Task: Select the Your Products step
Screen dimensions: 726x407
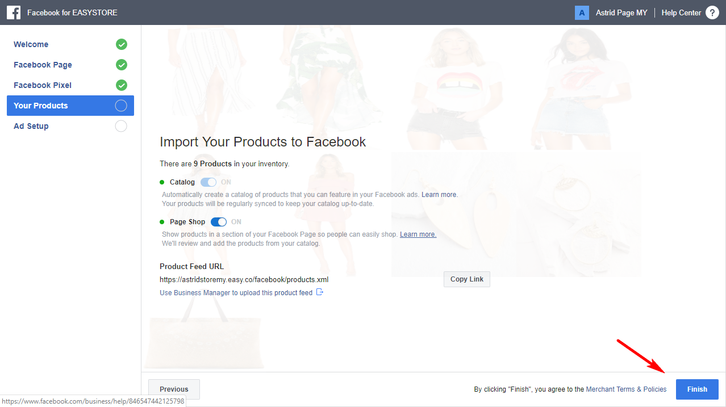Action: (x=70, y=106)
